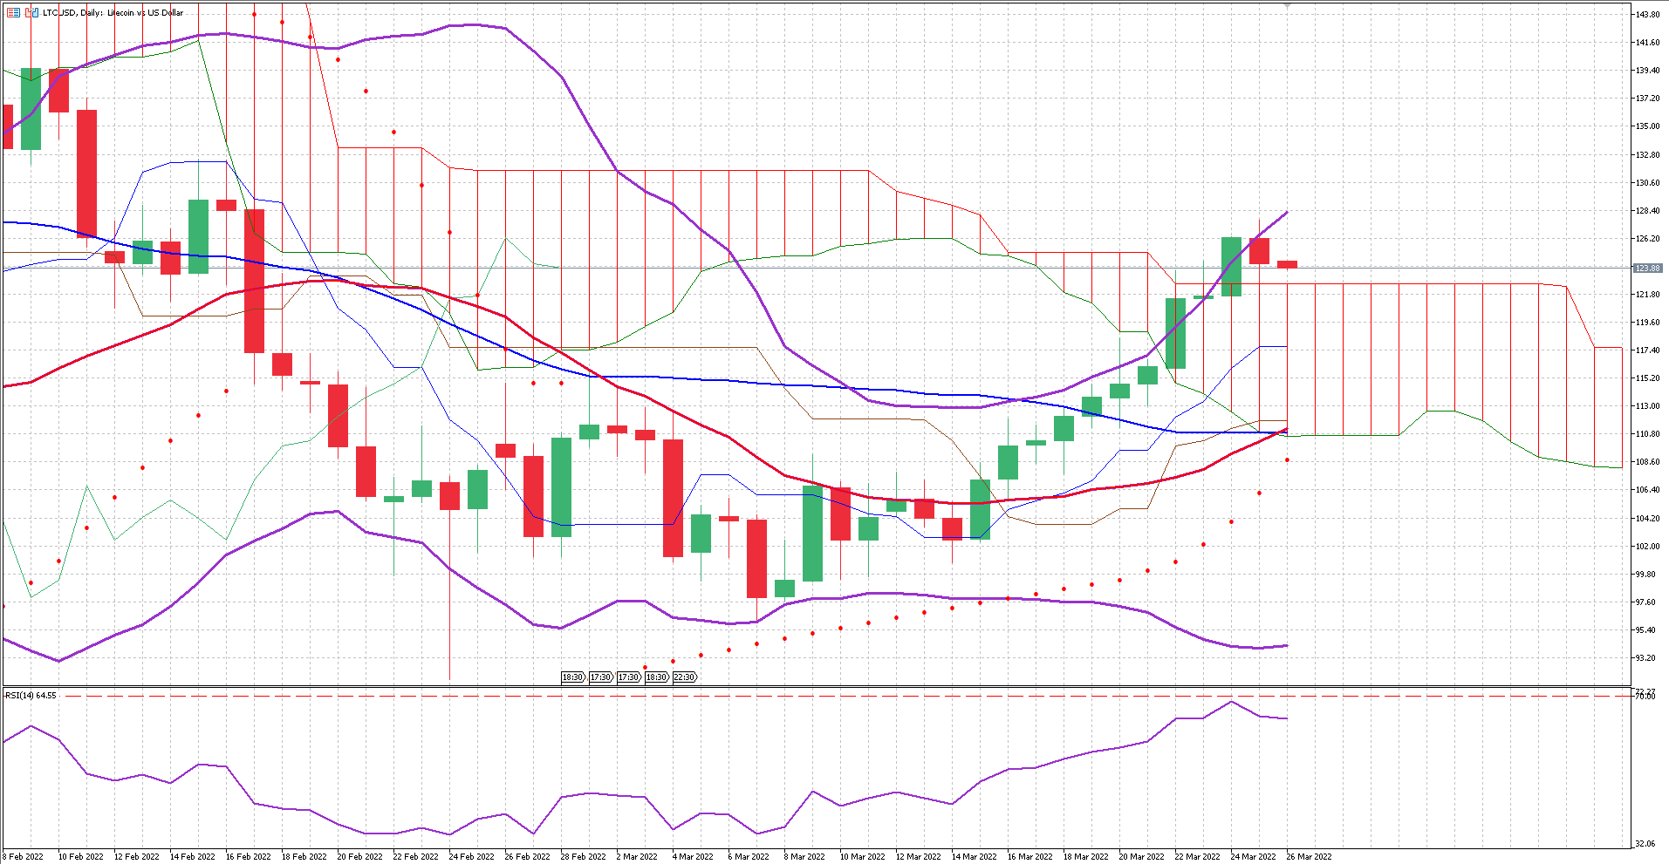
Task: Open the one-click trading panel icon
Action: (x=13, y=12)
